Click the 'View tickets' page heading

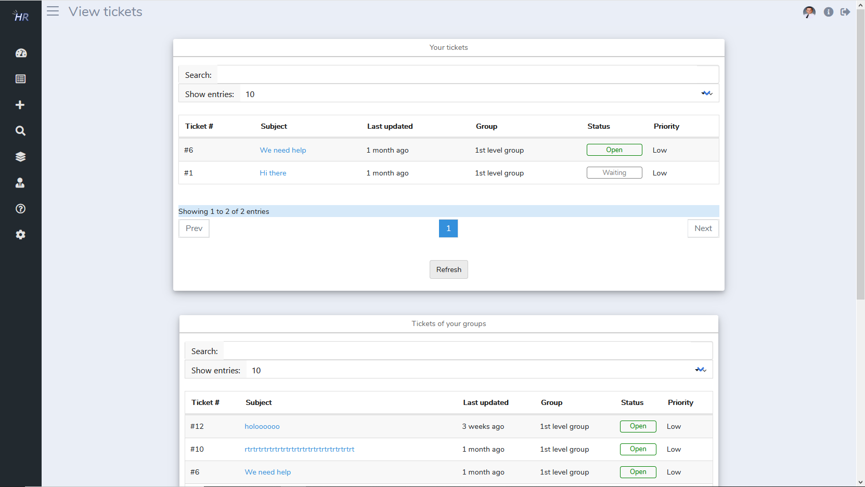106,11
